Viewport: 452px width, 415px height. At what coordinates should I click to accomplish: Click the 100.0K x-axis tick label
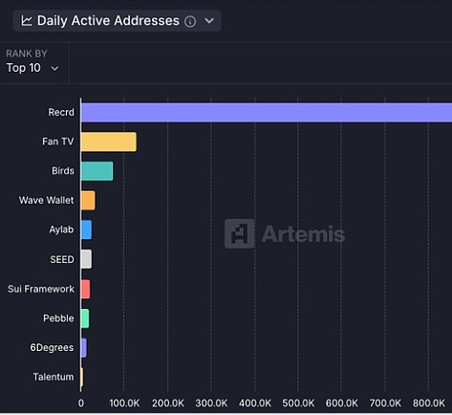(124, 404)
